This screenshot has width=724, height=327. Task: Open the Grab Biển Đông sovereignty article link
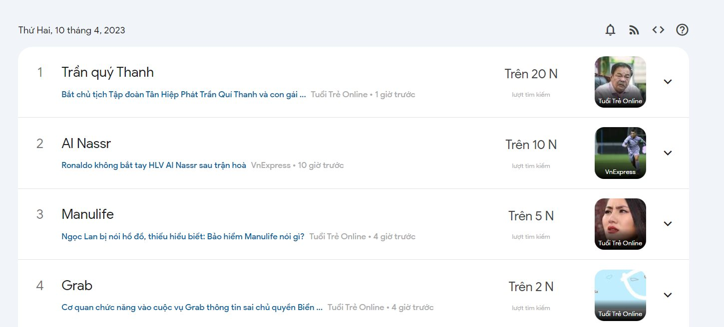[192, 307]
